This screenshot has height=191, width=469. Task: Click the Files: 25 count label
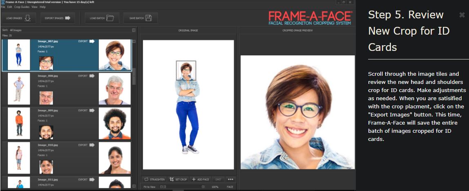(x=7, y=35)
